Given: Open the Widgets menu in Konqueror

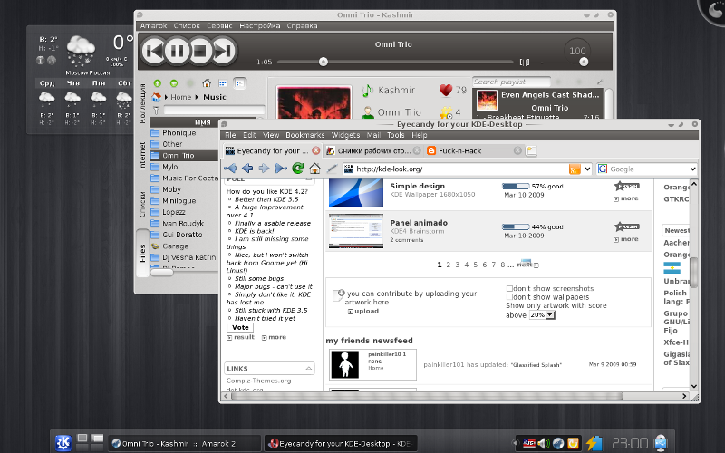Looking at the screenshot, I should pyautogui.click(x=346, y=135).
